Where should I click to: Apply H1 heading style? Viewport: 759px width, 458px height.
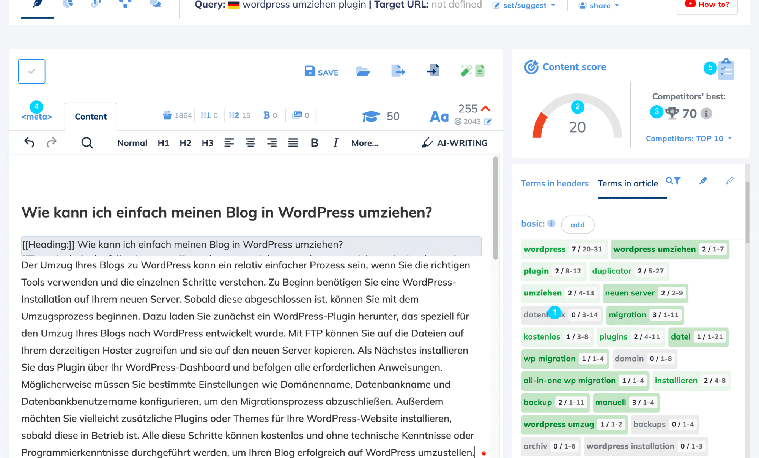(x=163, y=143)
